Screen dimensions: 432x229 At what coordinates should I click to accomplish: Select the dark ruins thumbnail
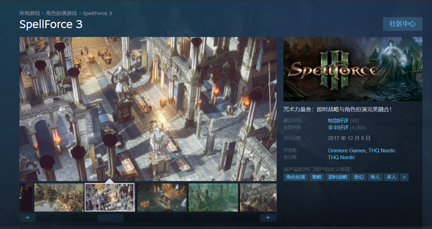[162, 198]
